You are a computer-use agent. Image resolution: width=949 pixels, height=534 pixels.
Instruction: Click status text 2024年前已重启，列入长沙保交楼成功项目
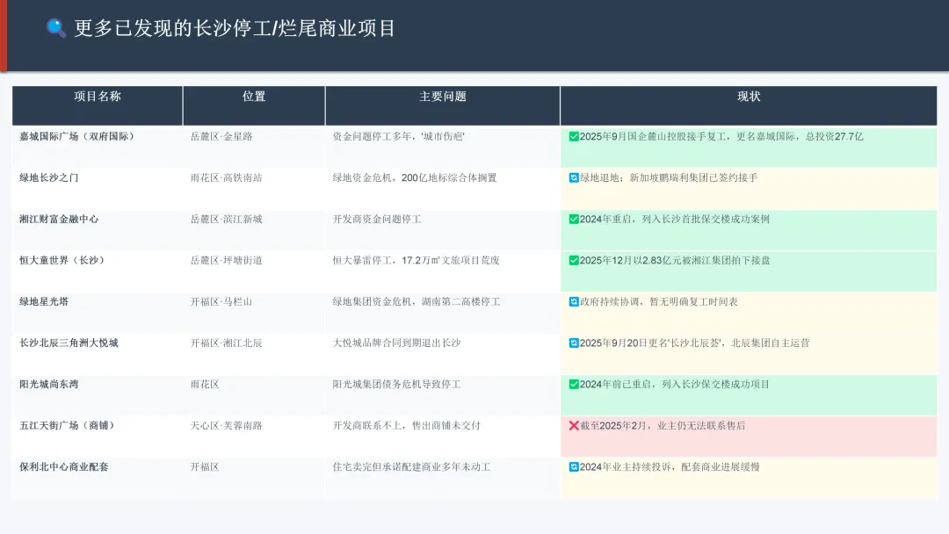675,384
